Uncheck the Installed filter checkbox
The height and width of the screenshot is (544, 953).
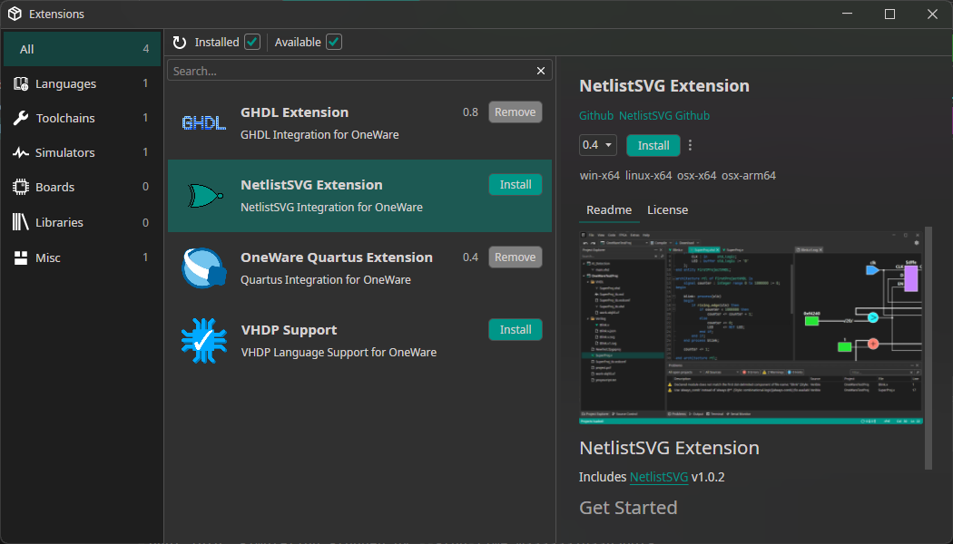pos(252,43)
